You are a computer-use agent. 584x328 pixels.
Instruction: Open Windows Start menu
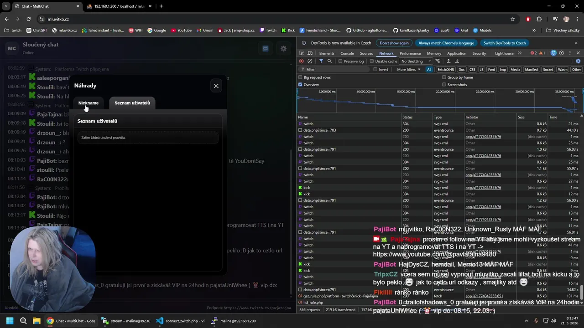(10, 321)
